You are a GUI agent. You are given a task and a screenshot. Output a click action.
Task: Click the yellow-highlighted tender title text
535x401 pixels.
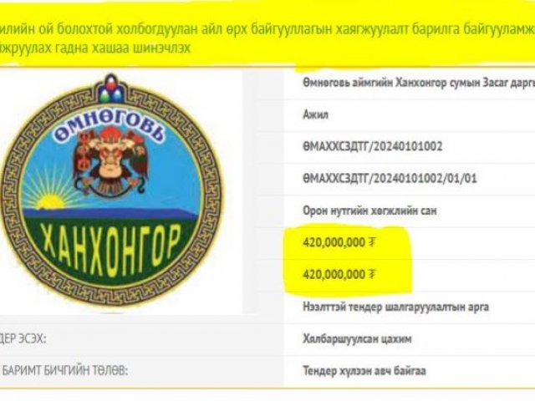[x=267, y=38]
